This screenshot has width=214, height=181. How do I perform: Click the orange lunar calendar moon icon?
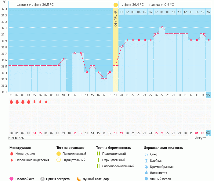pos(79,179)
